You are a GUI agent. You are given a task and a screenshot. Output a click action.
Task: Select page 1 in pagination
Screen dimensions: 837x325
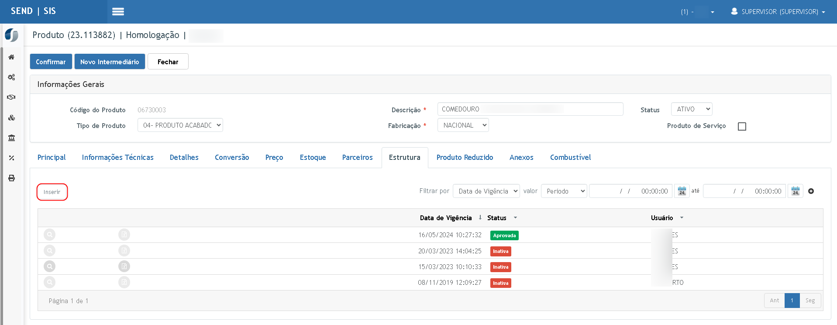tap(792, 301)
